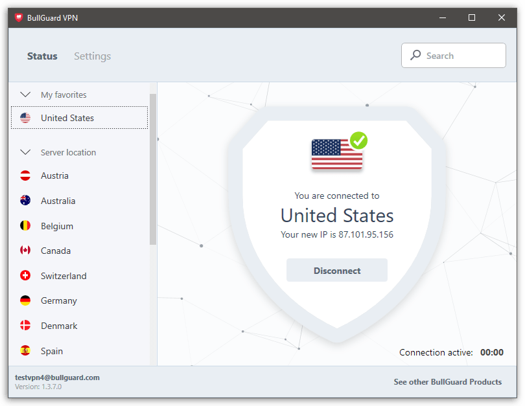The width and height of the screenshot is (525, 406).
Task: Click the large US flag in the shield
Action: click(337, 155)
